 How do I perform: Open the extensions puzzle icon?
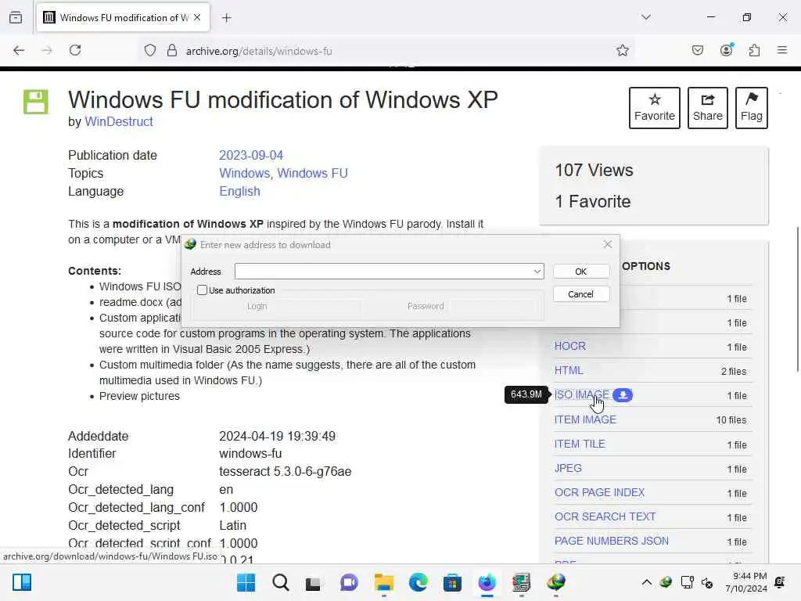[x=755, y=50]
